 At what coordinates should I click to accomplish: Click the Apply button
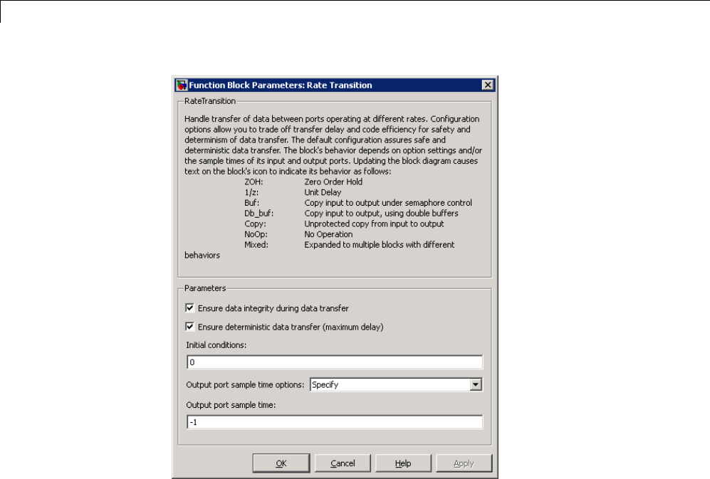point(464,463)
